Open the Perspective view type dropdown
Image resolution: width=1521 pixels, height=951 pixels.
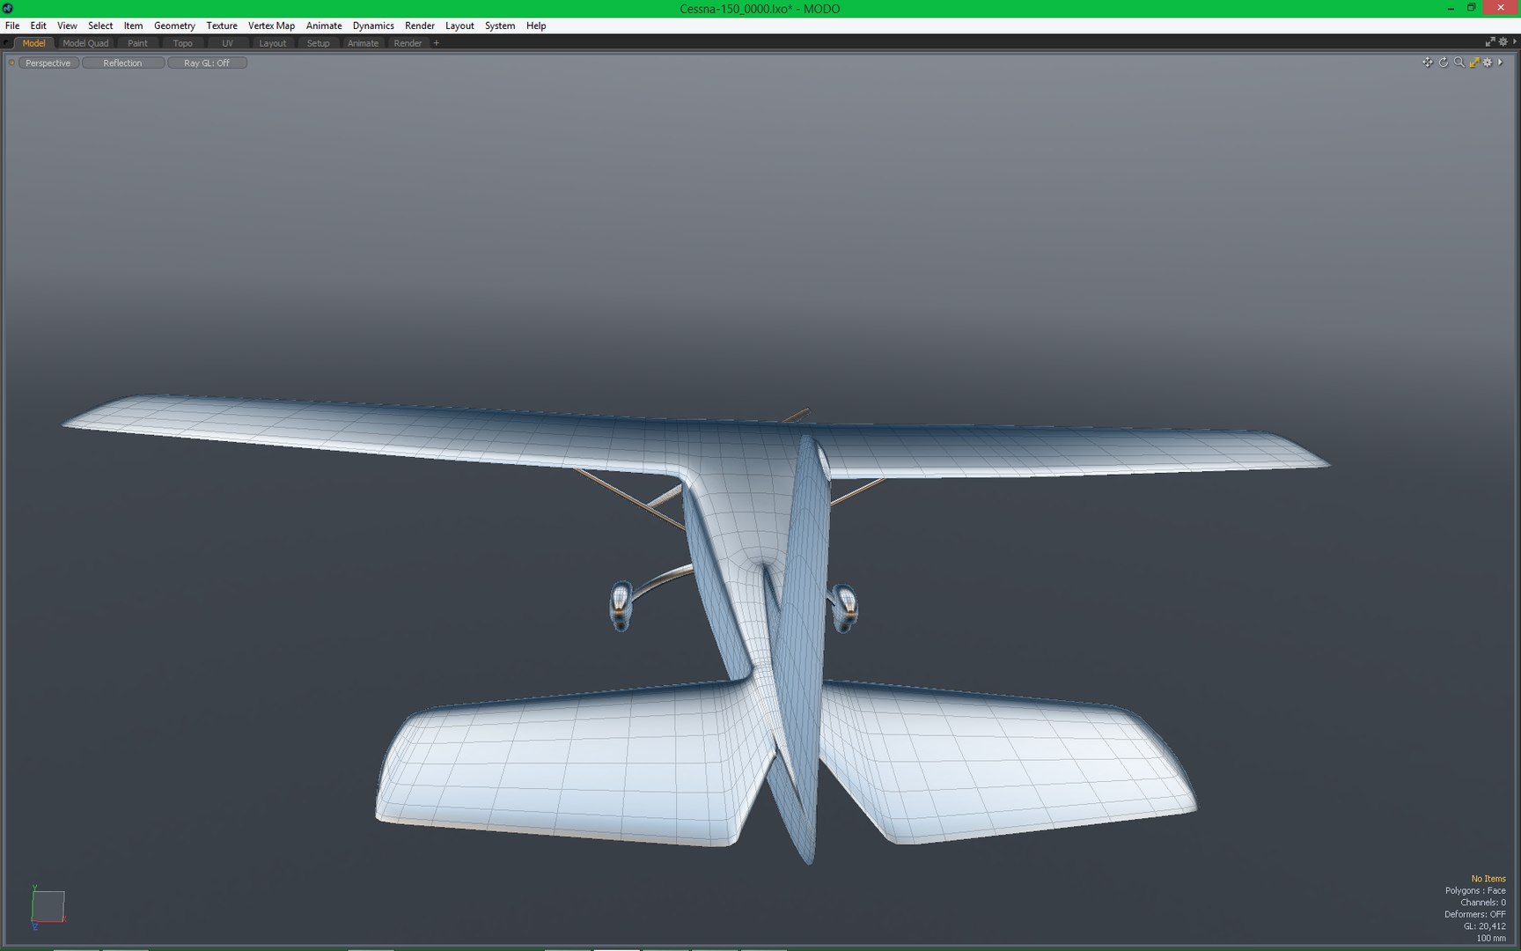pyautogui.click(x=48, y=63)
